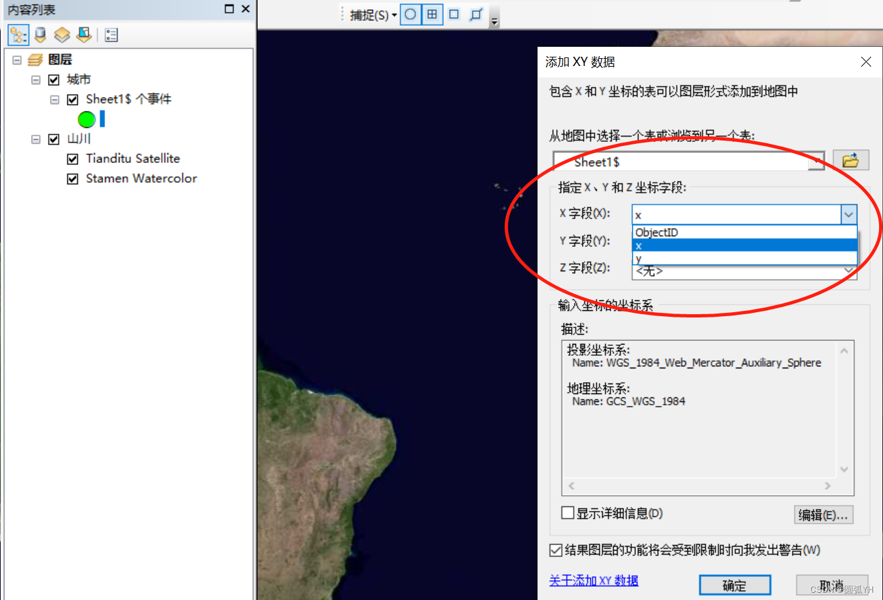
Task: Uncheck the result layer warning option
Action: (555, 550)
